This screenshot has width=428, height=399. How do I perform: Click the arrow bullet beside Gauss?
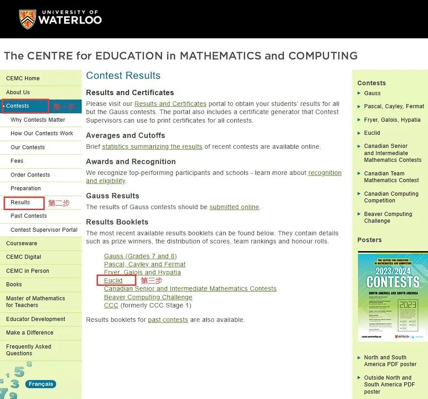pos(359,93)
